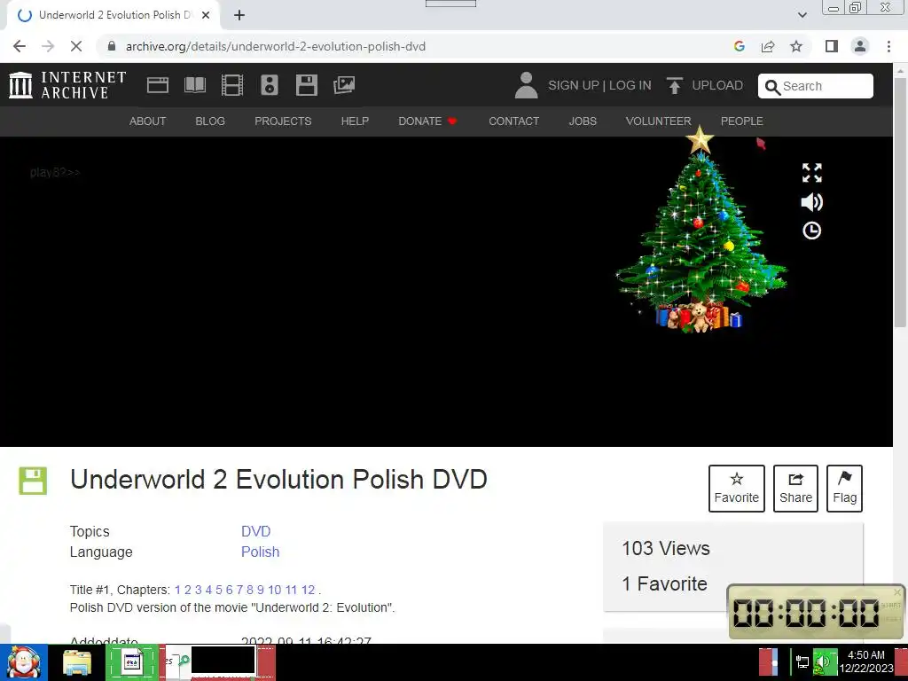Open the Santa start button on taskbar
908x681 pixels.
click(x=24, y=661)
